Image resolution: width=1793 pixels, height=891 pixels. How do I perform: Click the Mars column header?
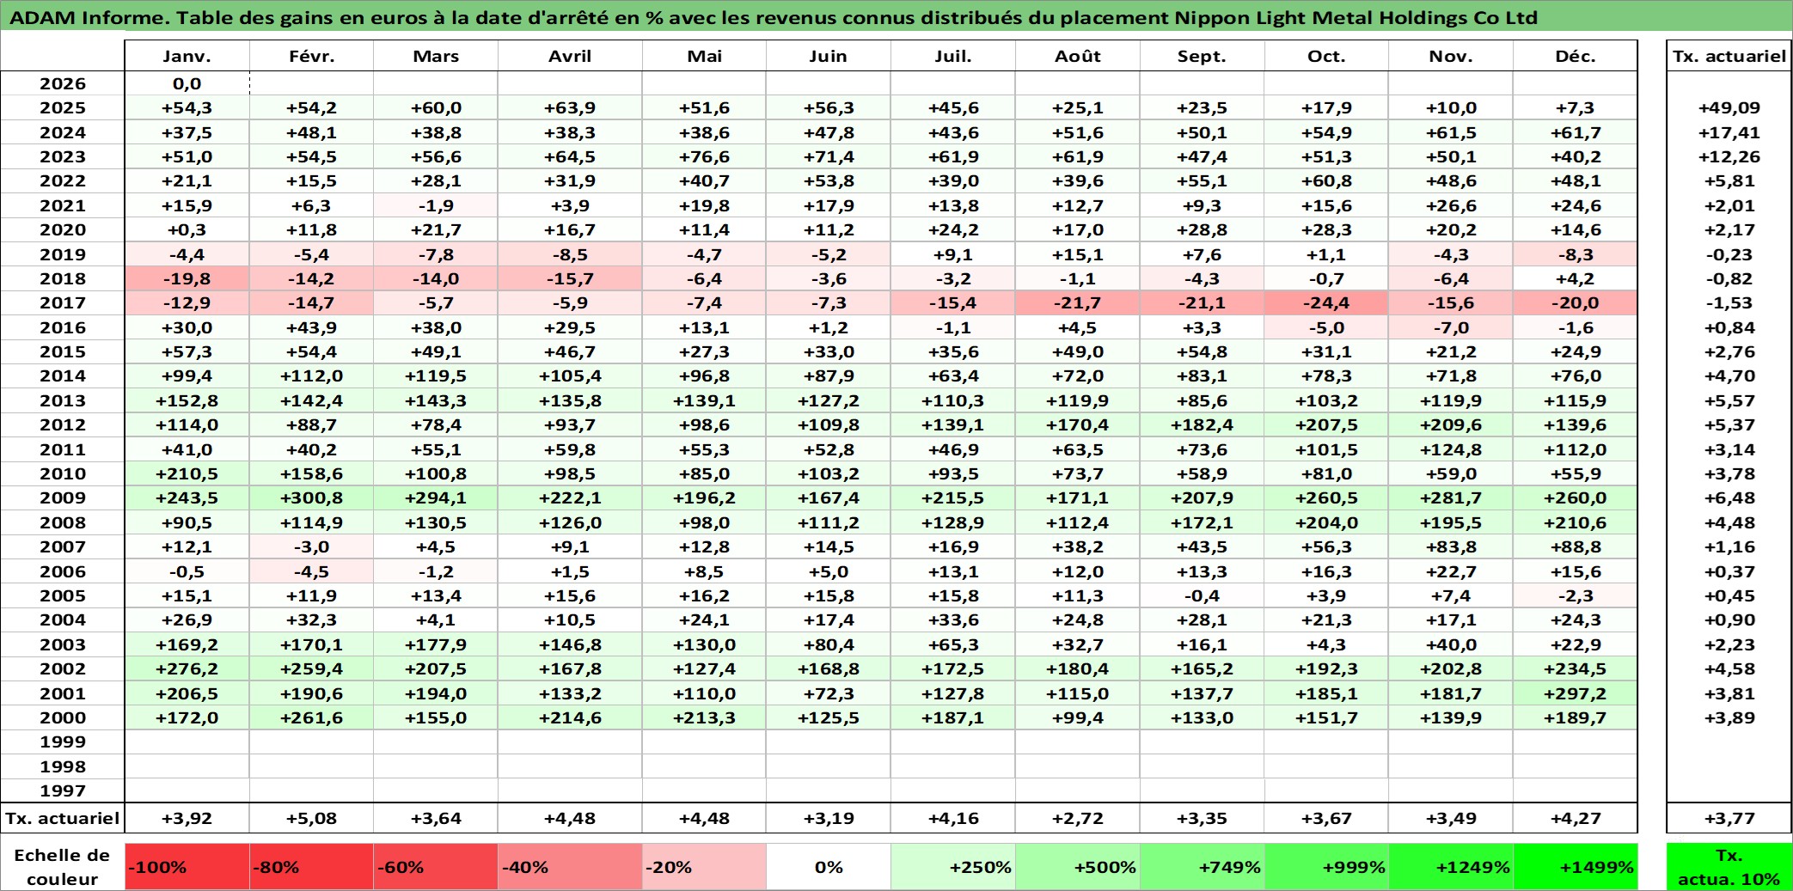(436, 56)
